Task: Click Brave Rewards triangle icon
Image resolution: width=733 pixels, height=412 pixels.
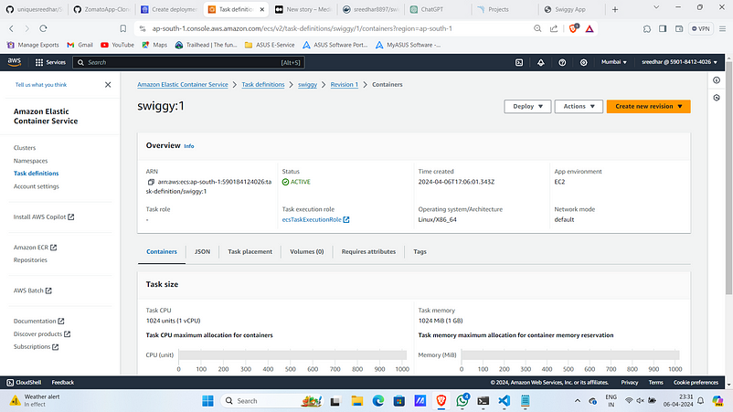Action: tap(590, 28)
